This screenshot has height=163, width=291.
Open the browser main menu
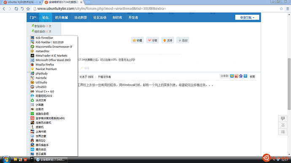pos(288,9)
